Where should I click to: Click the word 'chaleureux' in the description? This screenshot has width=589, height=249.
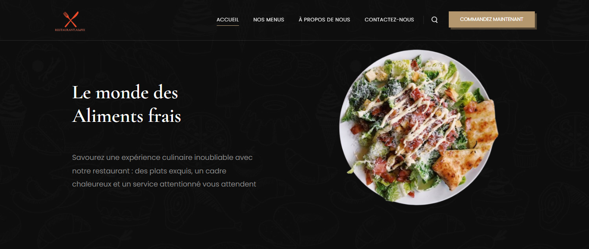(92, 184)
